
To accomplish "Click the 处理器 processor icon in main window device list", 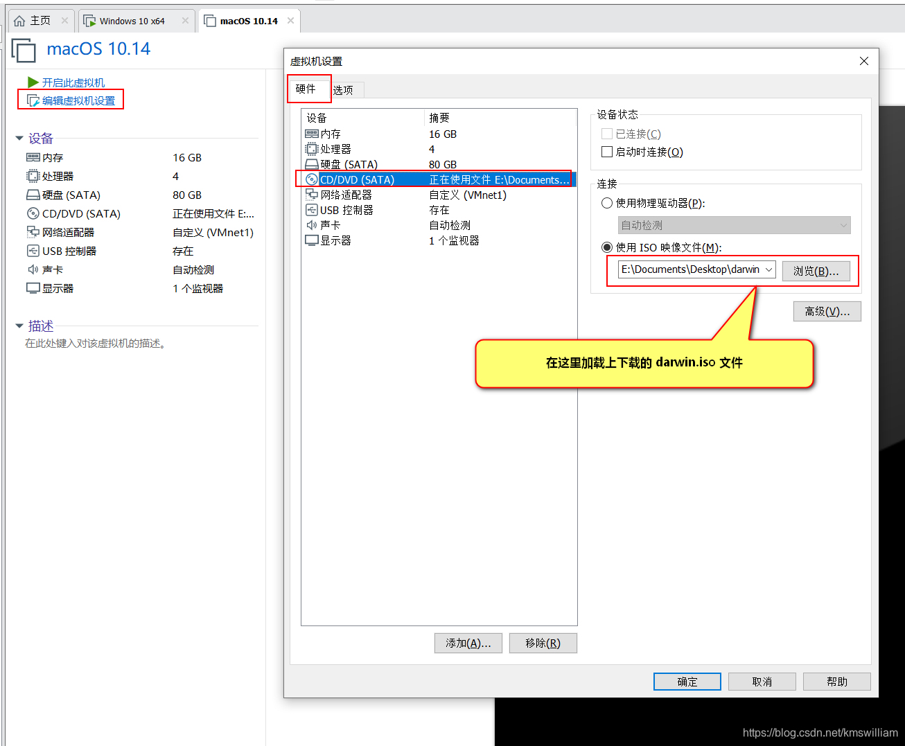I will click(x=33, y=176).
